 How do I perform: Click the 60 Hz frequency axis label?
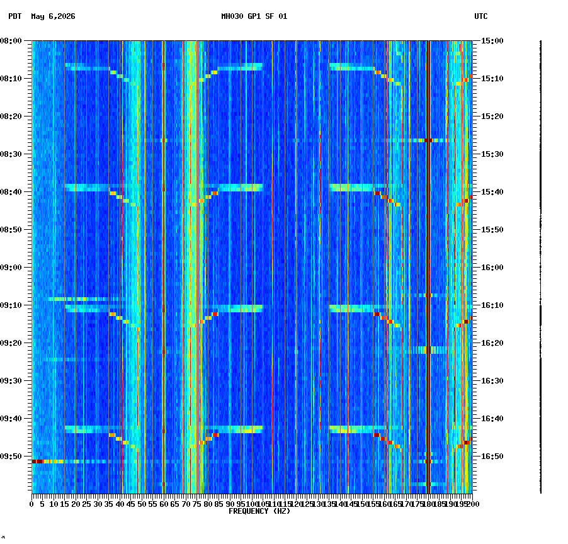pos(164,504)
